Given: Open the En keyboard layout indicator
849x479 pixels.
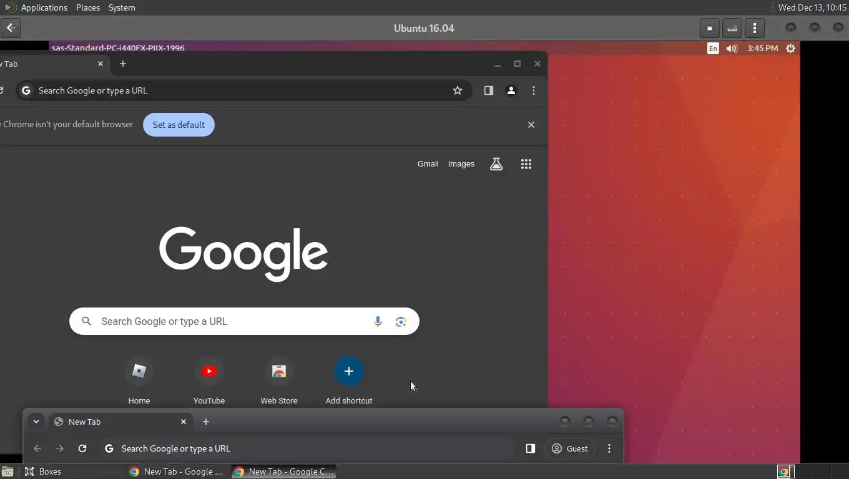Looking at the screenshot, I should click(x=713, y=48).
